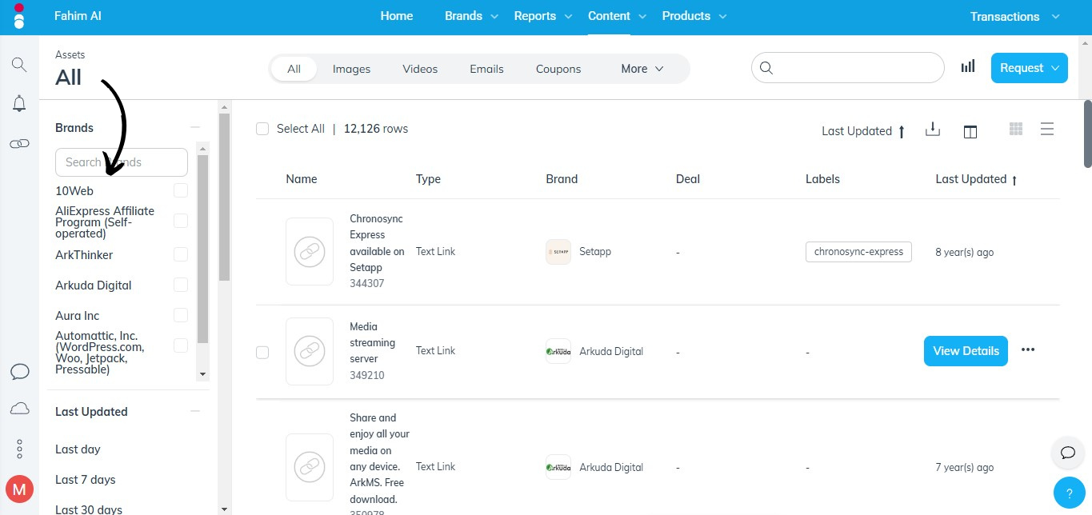This screenshot has height=515, width=1092.
Task: Check the ArkThinker brand filter
Action: [181, 254]
